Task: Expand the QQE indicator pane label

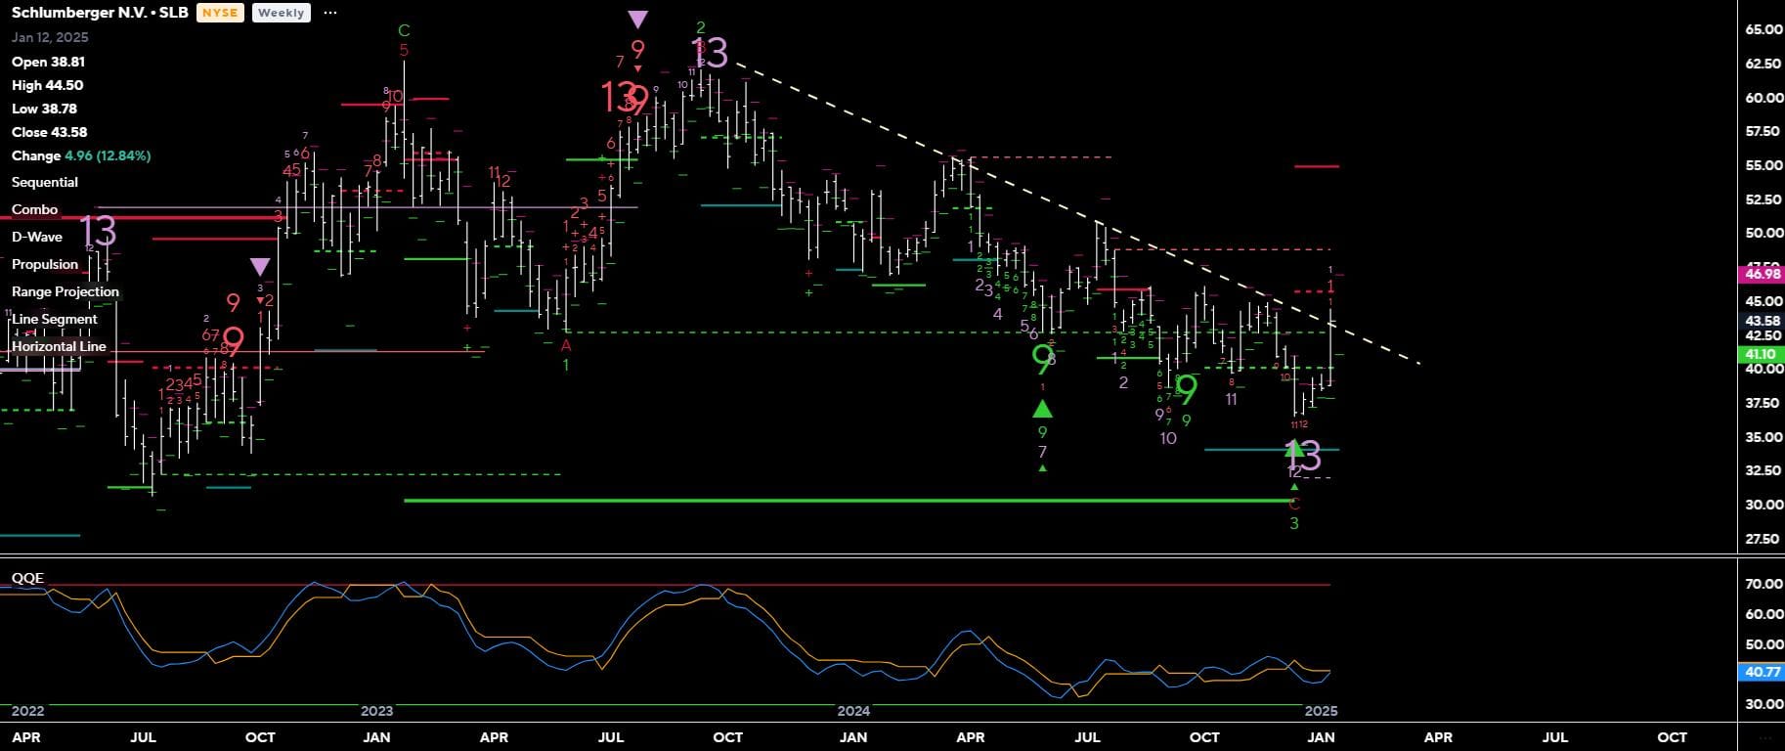Action: [27, 578]
